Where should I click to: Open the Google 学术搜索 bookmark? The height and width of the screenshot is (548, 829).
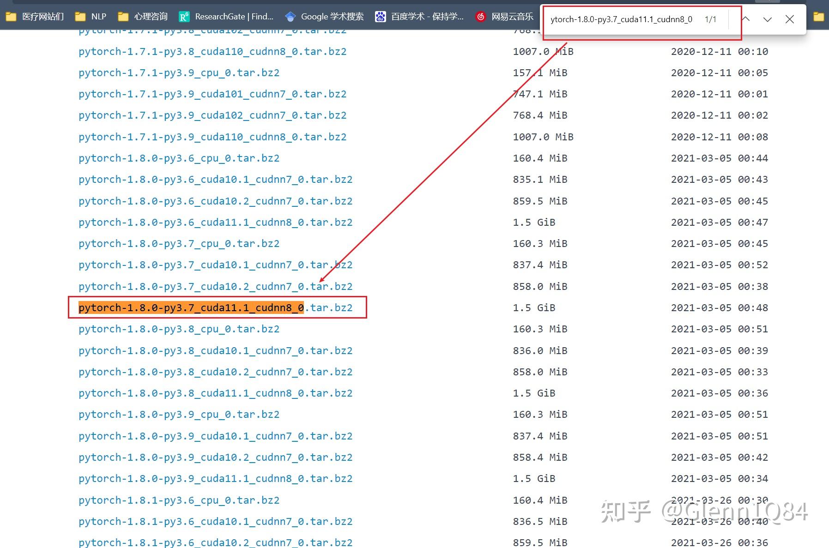[332, 17]
